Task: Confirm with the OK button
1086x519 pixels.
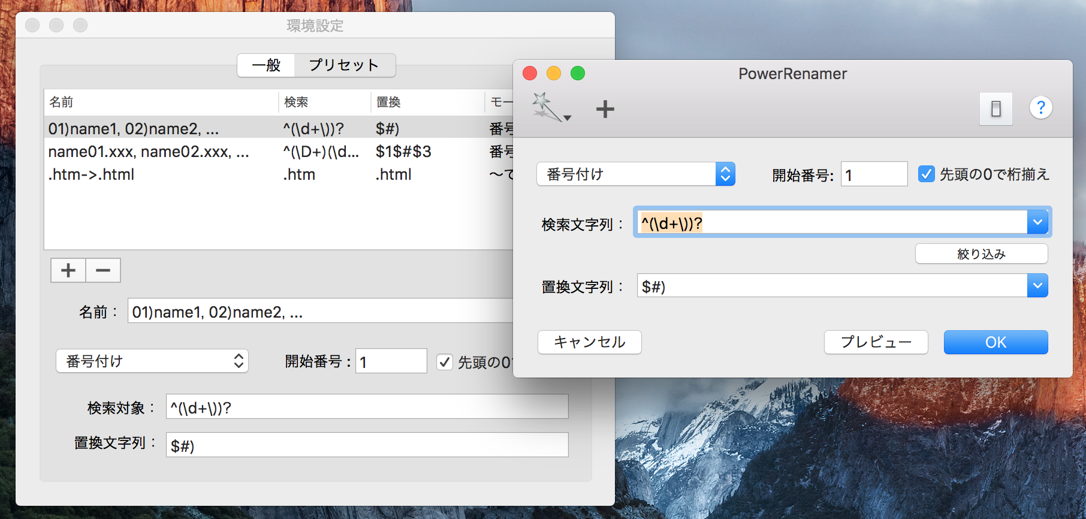Action: point(995,342)
